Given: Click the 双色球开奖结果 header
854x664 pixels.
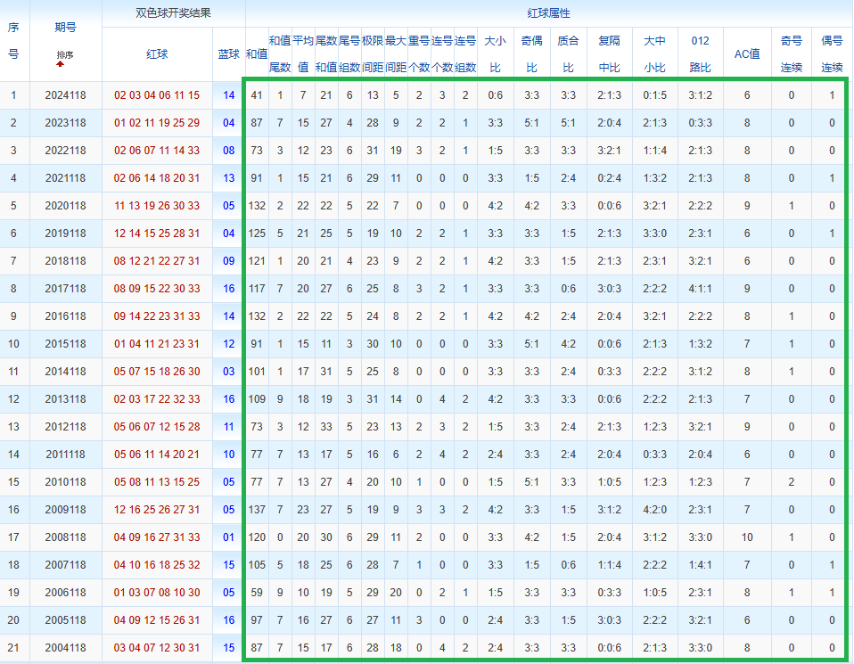Looking at the screenshot, I should tap(173, 13).
